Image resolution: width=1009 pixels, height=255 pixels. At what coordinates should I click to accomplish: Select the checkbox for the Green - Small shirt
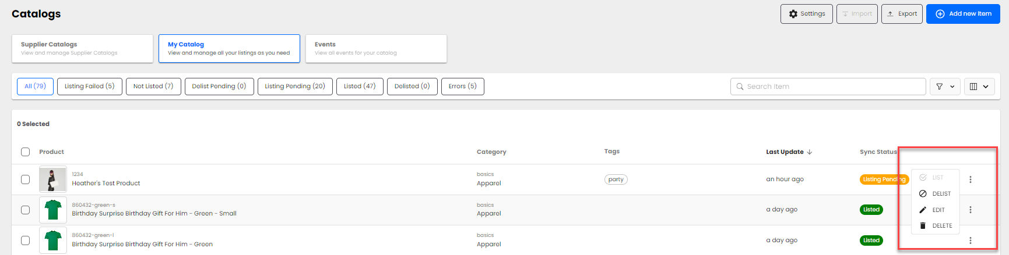click(x=25, y=210)
